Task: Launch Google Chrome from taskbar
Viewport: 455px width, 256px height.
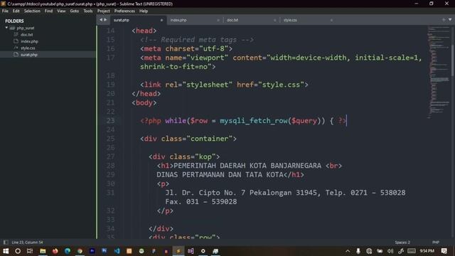Action: pyautogui.click(x=80, y=251)
